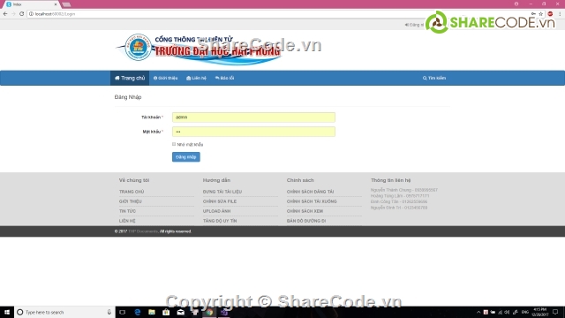Open Windows Start menu
The height and width of the screenshot is (318, 565).
click(x=7, y=312)
